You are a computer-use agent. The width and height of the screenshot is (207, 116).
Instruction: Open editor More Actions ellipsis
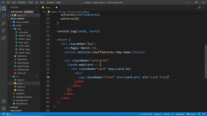pyautogui.click(x=203, y=7)
